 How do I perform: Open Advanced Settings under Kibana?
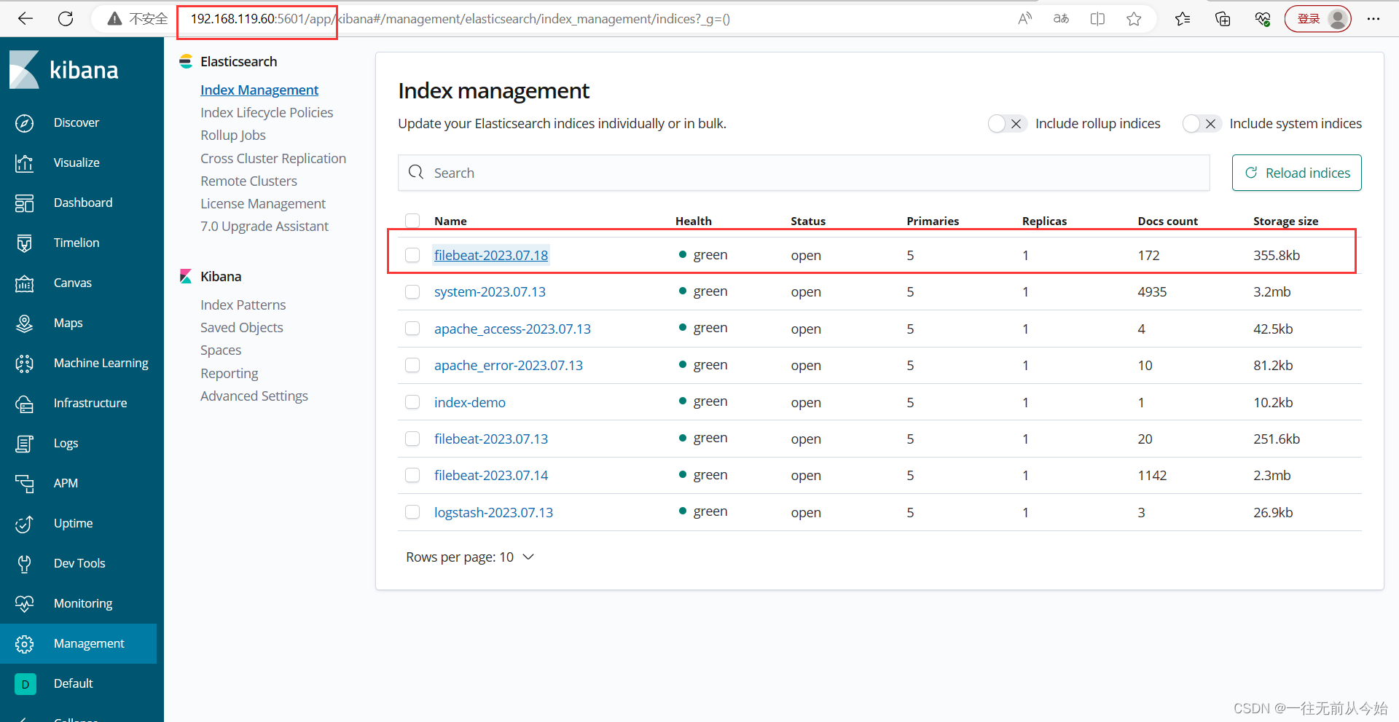(x=254, y=396)
